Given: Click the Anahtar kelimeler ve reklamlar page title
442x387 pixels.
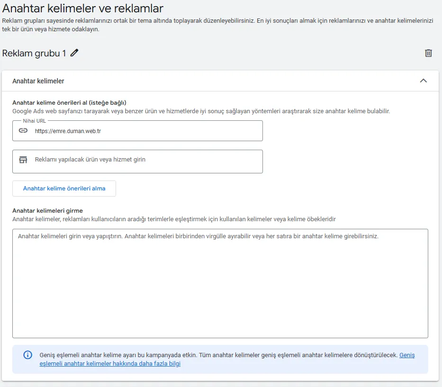Looking at the screenshot, I should 82,9.
